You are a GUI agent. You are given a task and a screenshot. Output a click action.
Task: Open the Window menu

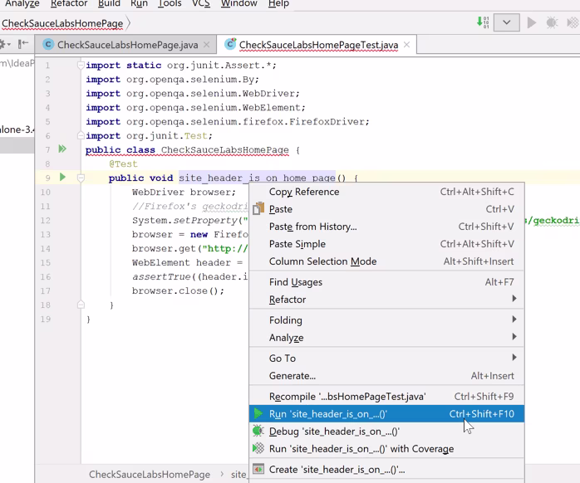[239, 3]
